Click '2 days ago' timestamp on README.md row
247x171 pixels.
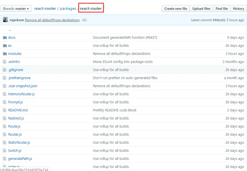pyautogui.click(x=236, y=110)
